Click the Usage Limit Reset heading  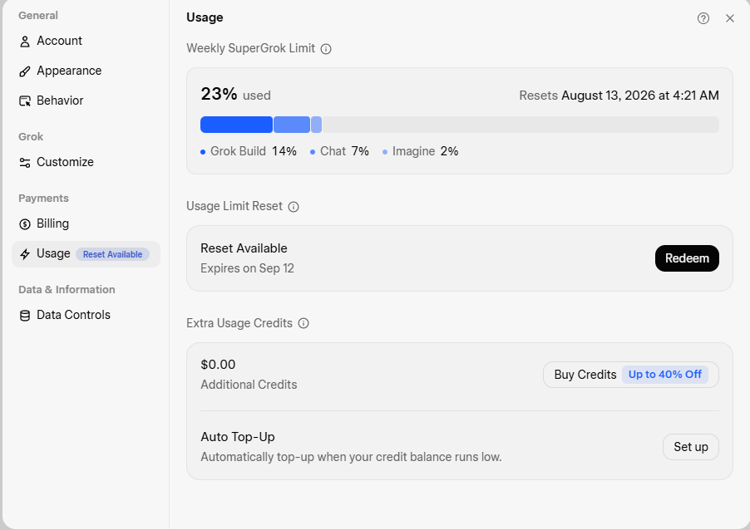[234, 206]
